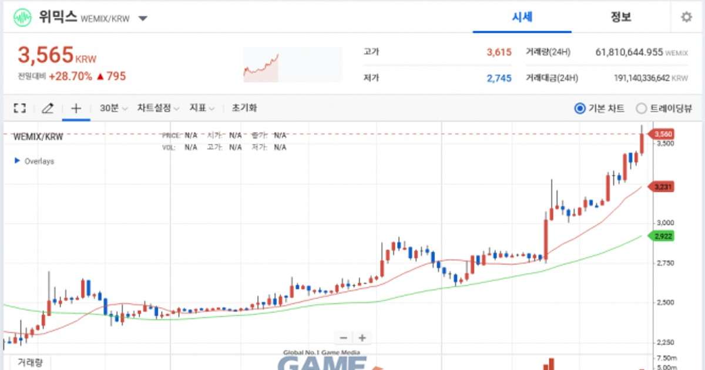This screenshot has width=705, height=370.
Task: Click the 거래량(24H) label
Action: coord(548,52)
